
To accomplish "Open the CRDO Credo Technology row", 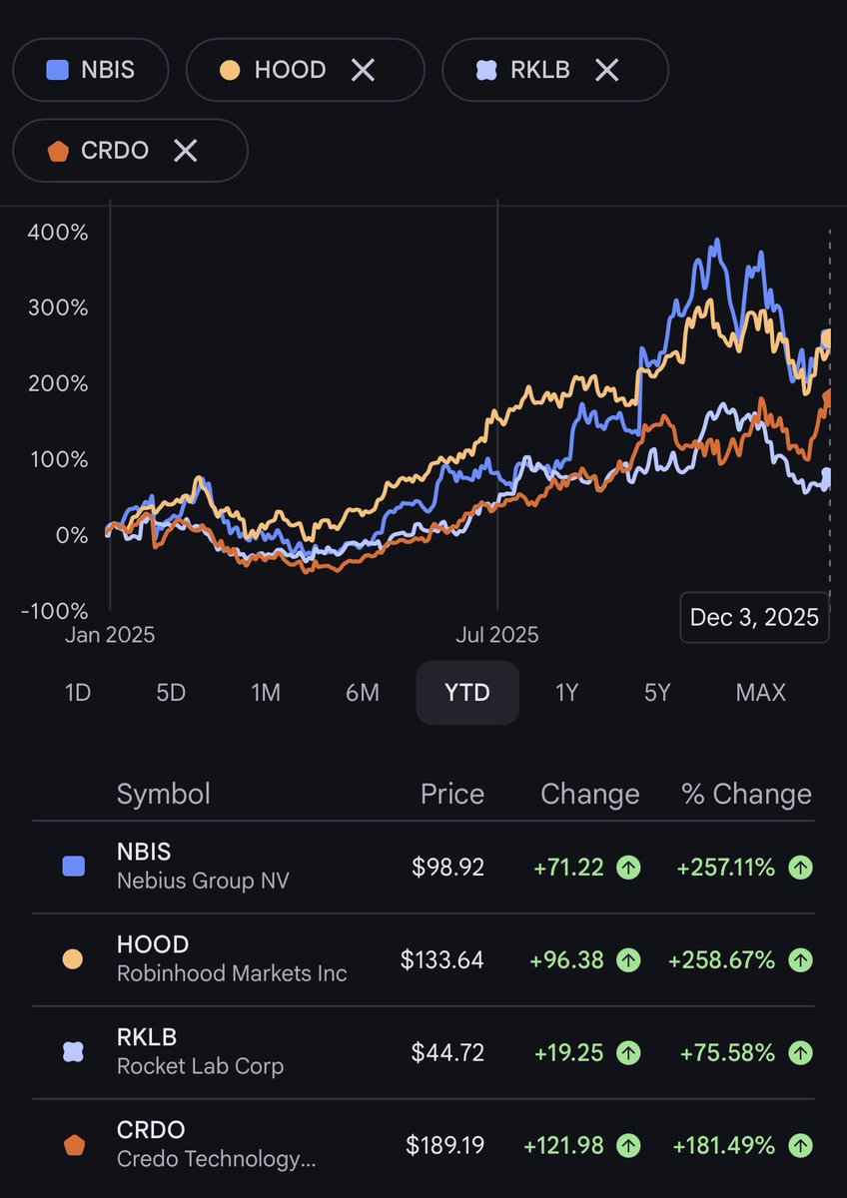I will 423,1145.
